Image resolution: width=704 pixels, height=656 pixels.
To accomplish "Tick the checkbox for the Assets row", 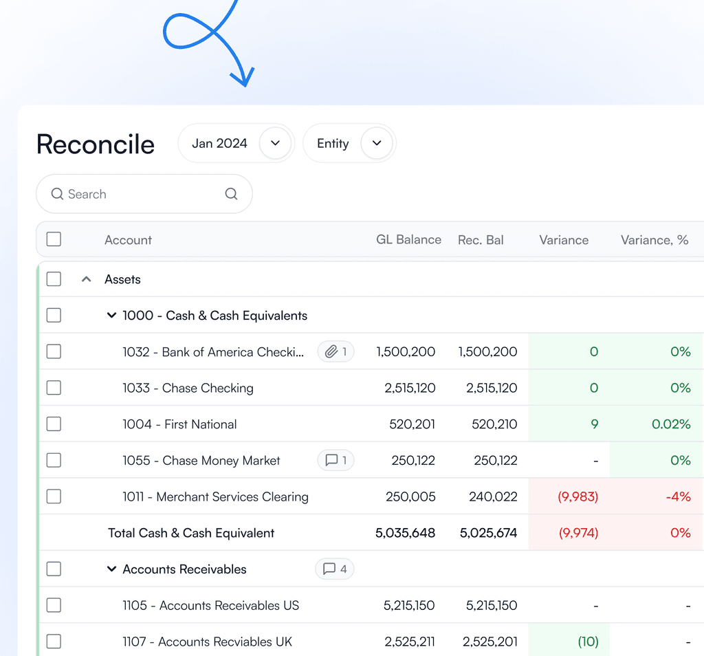I will (x=53, y=278).
